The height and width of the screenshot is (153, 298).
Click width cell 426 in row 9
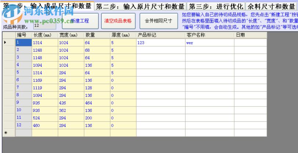pos(71,103)
